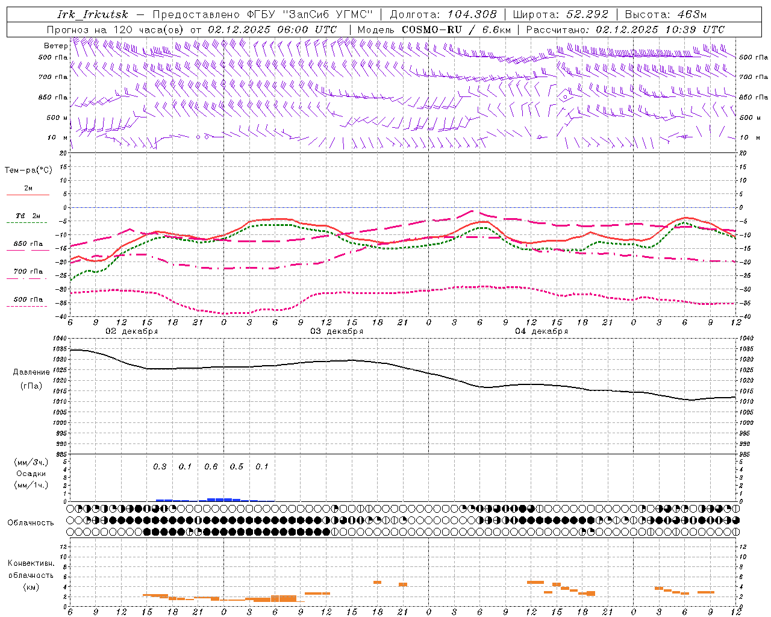The image size is (771, 617).
Task: Click the "Модель COSMO-RU / 6.6км" model label
Action: pos(434,30)
